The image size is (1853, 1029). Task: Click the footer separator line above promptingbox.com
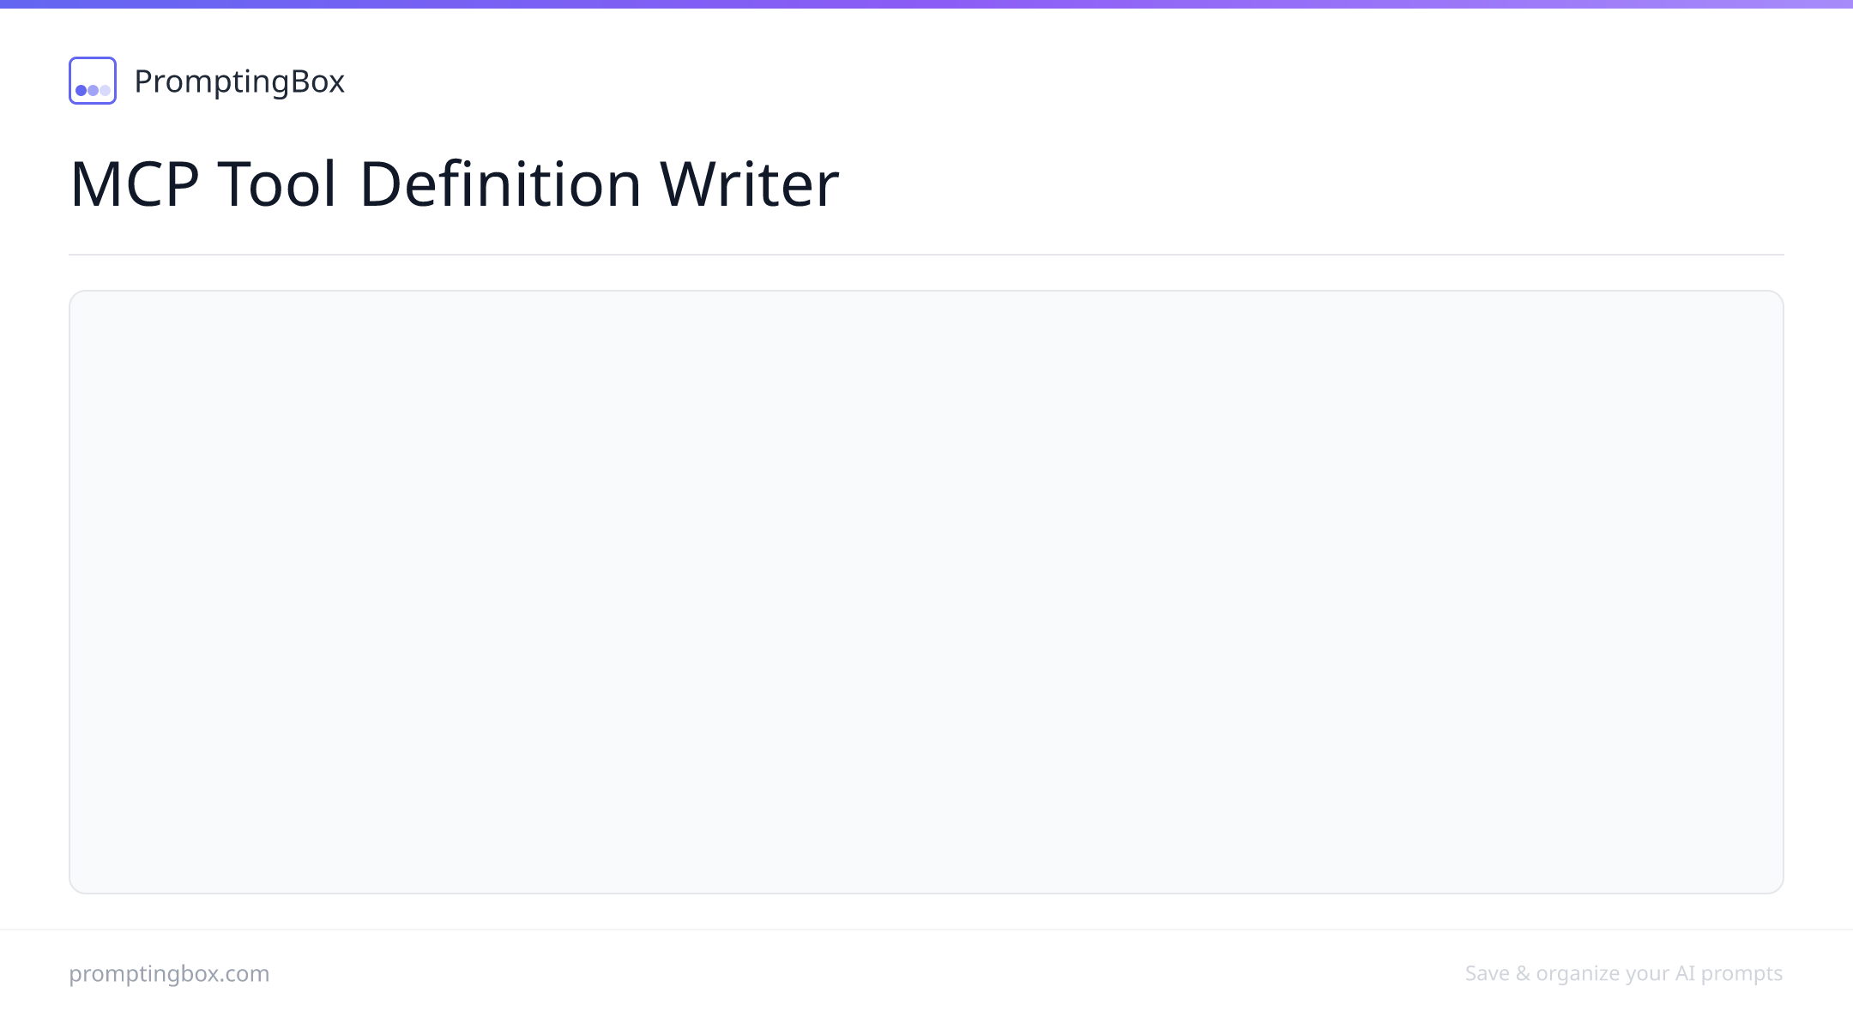tap(926, 930)
